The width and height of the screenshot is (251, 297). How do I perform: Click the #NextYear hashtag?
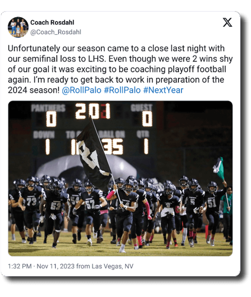point(163,90)
